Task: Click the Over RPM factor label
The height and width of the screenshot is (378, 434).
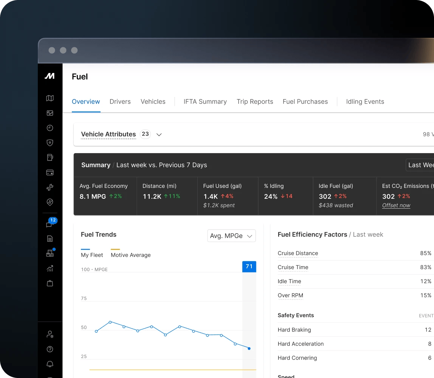Action: [x=290, y=296]
